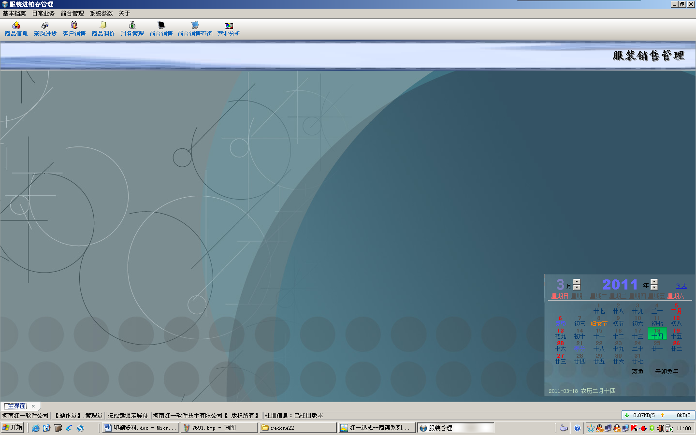The height and width of the screenshot is (435, 696).
Task: Open 前台销售查询 sales query icon
Action: coord(195,29)
